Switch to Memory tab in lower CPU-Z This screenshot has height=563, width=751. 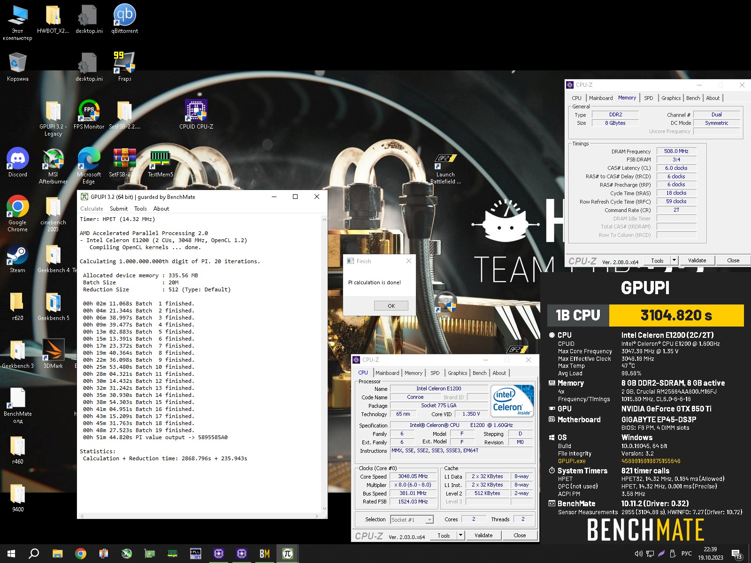click(x=414, y=373)
